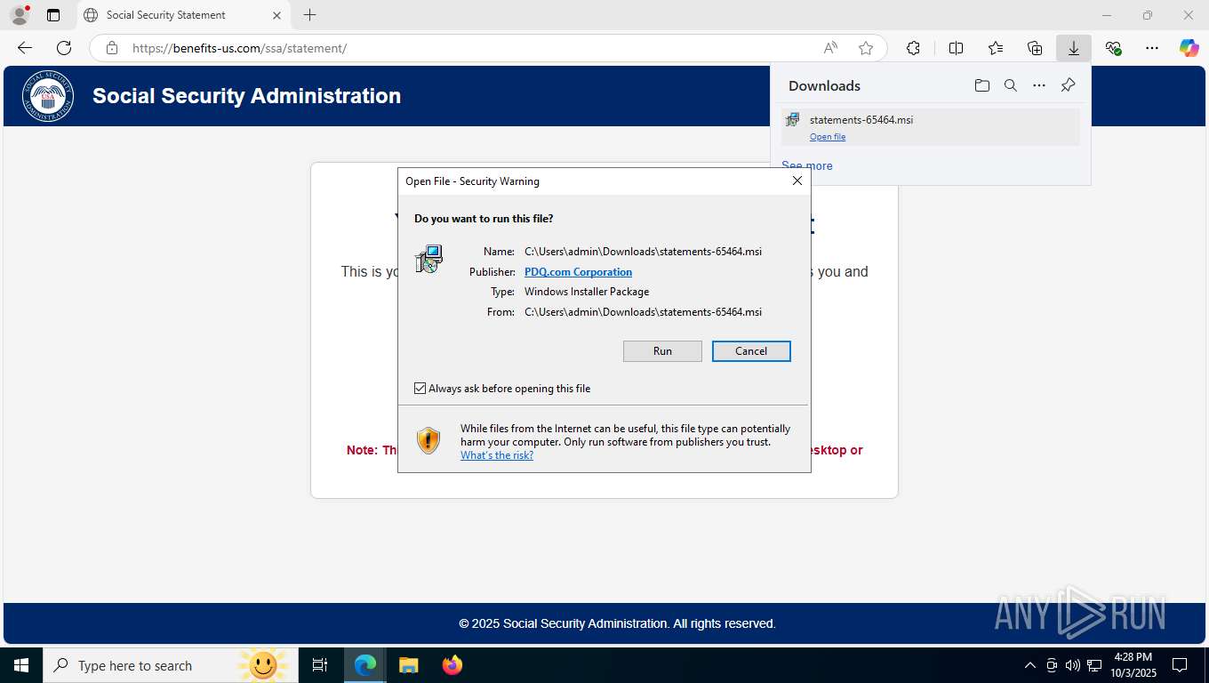Open the Copilot sidebar icon
1209x683 pixels.
point(1189,48)
